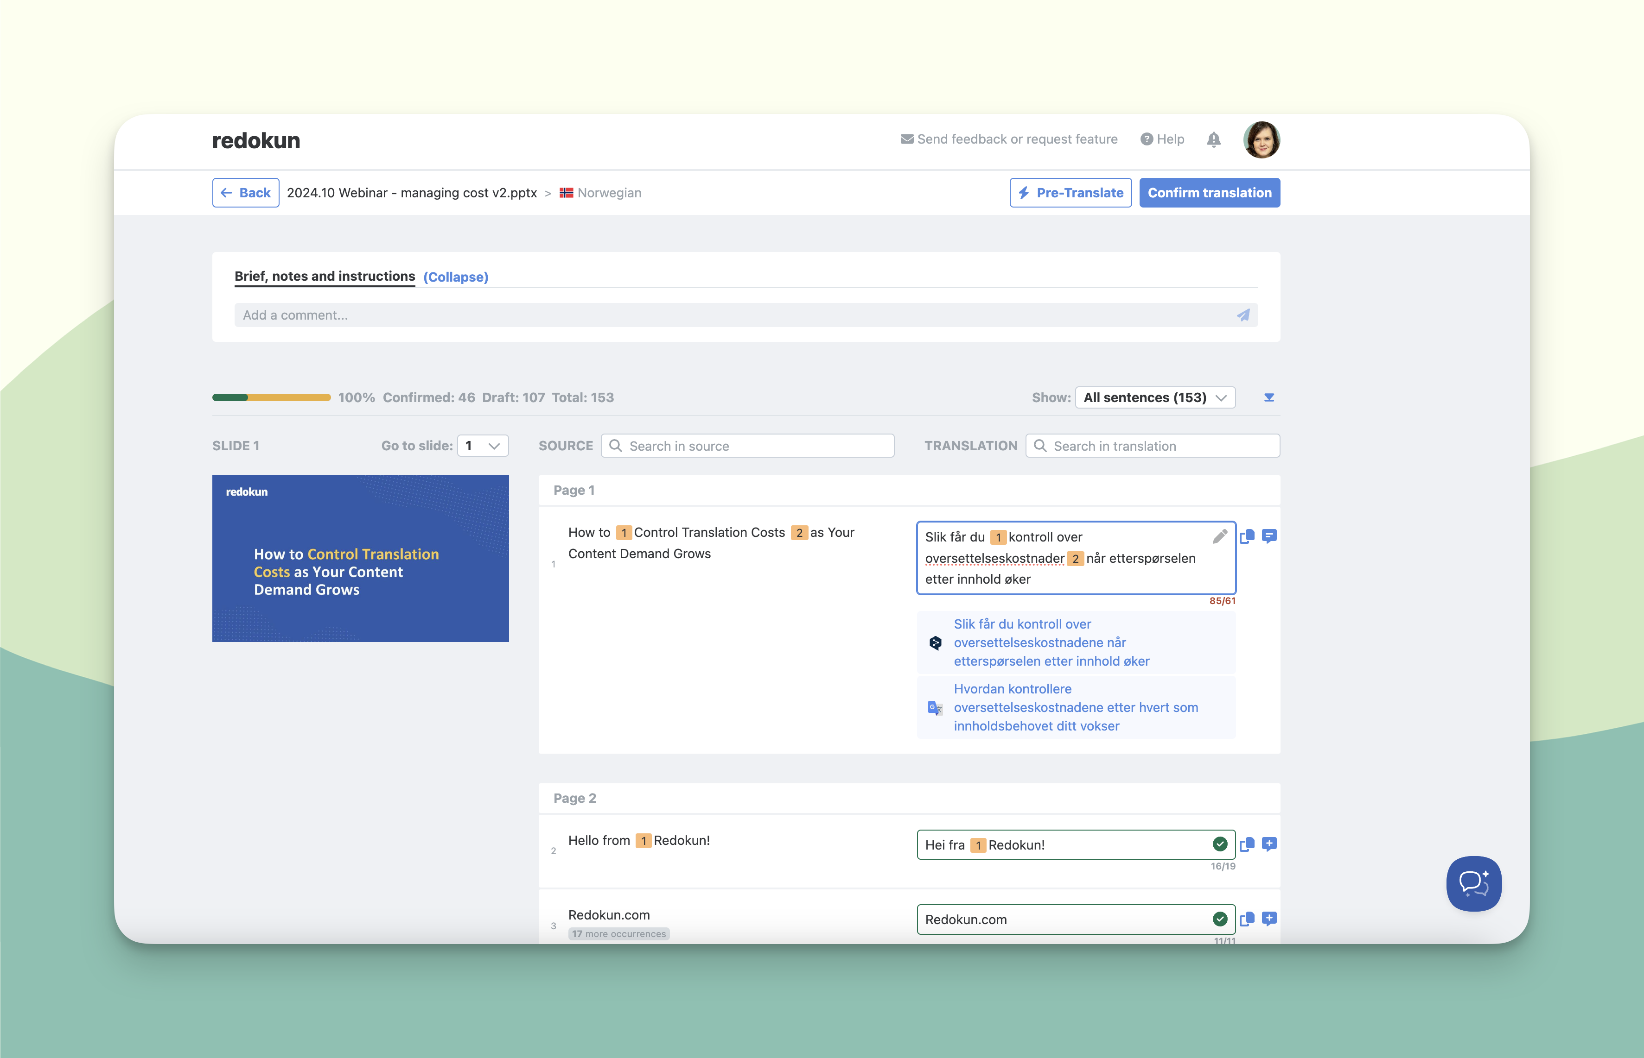Open comments for segment 1

1269,536
